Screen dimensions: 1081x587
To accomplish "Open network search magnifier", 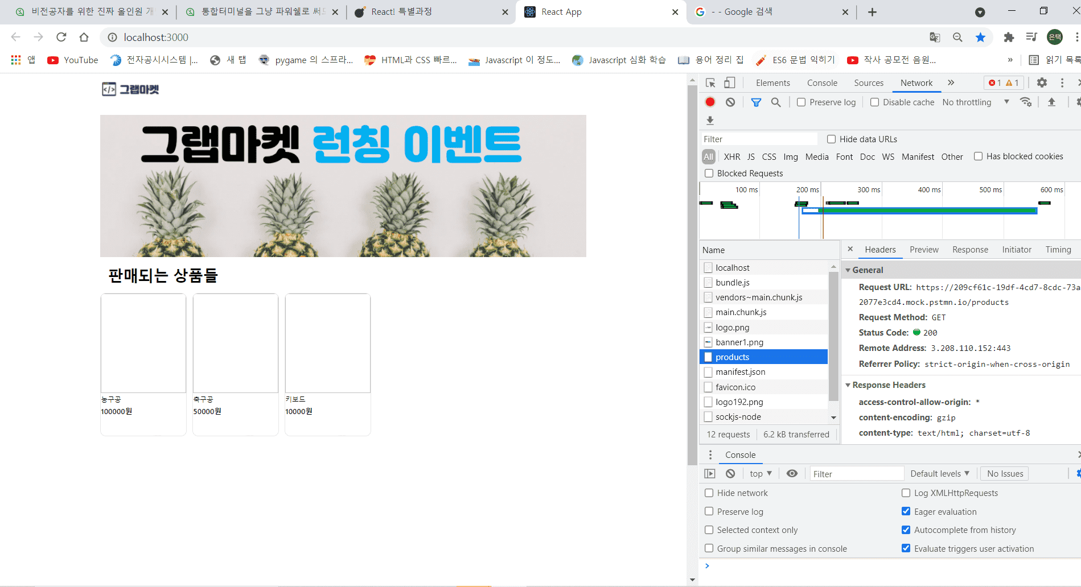I will click(x=776, y=102).
